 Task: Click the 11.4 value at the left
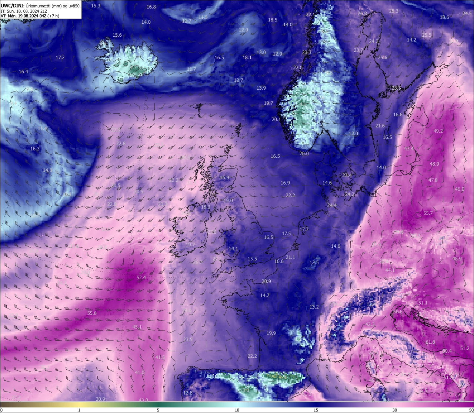(42, 129)
